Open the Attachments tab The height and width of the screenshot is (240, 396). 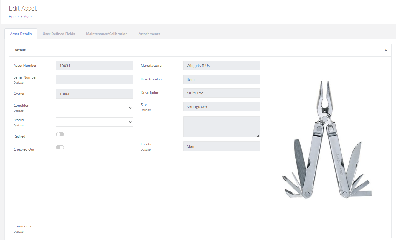149,34
